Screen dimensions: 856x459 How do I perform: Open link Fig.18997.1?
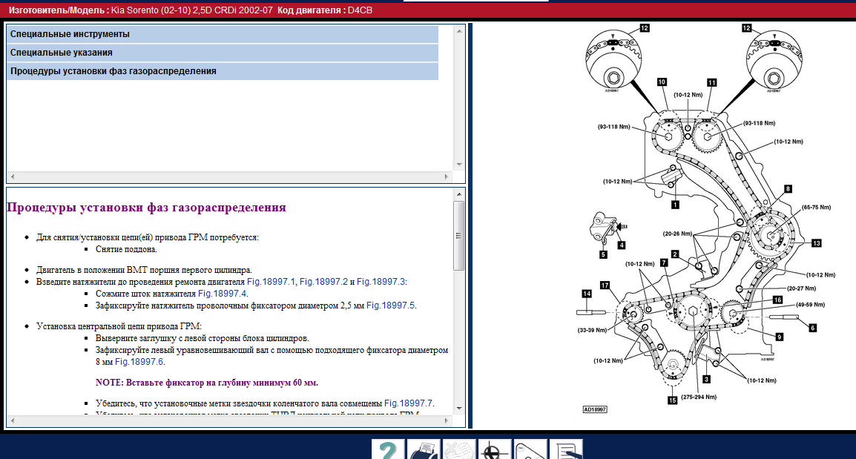271,282
